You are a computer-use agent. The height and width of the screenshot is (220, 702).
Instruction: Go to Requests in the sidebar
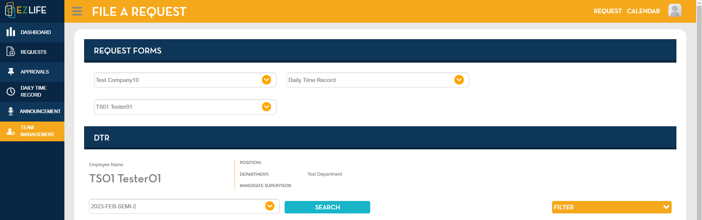click(32, 52)
